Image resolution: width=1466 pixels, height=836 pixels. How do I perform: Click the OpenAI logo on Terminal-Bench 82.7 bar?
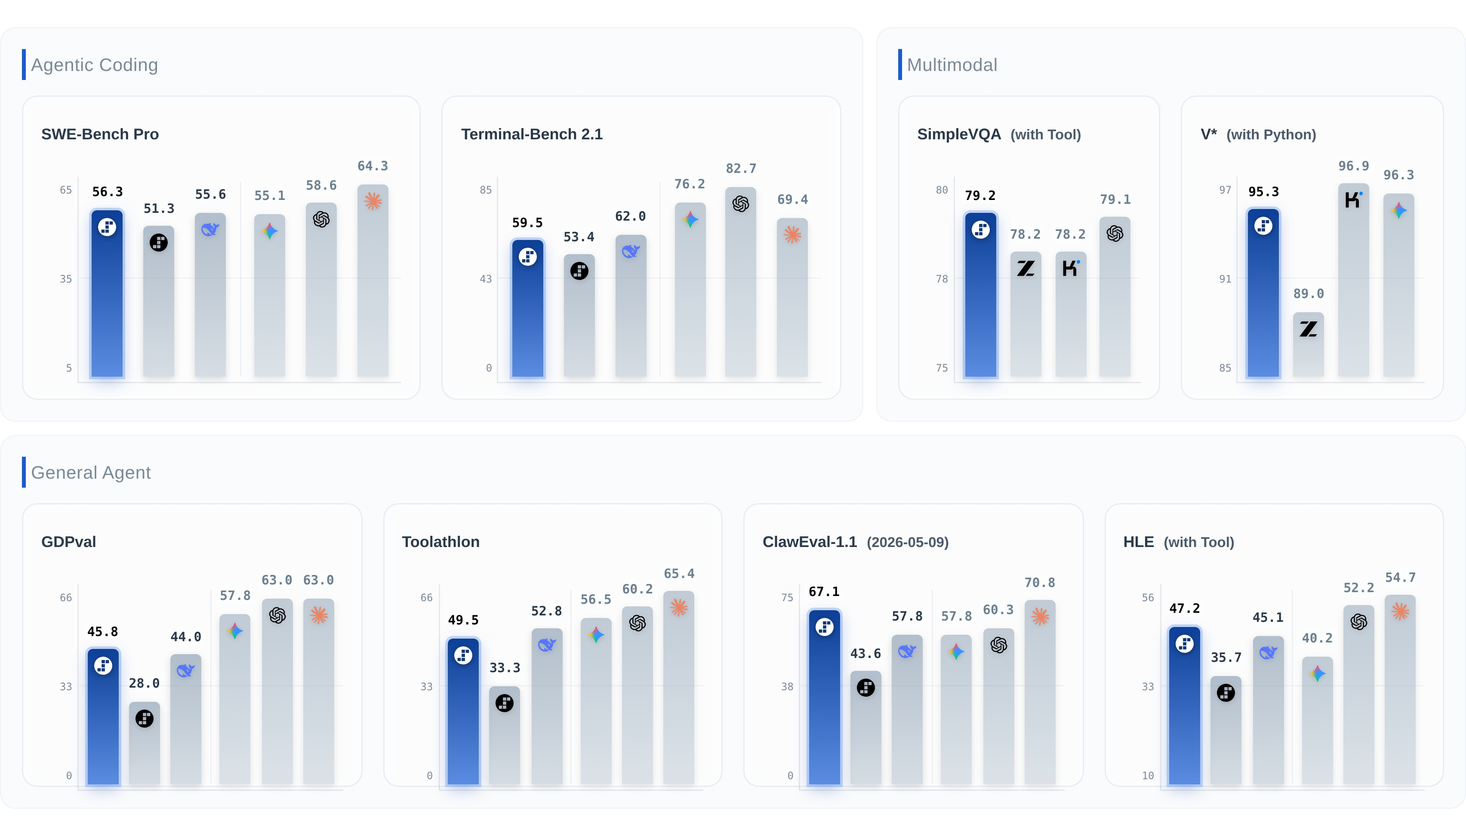point(740,204)
